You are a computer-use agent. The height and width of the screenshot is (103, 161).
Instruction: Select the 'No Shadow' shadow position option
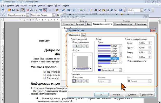click(74, 81)
